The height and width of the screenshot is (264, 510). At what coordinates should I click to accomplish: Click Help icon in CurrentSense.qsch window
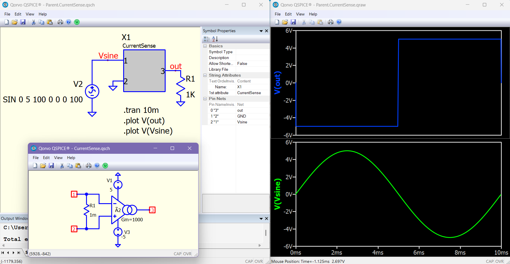(x=97, y=165)
